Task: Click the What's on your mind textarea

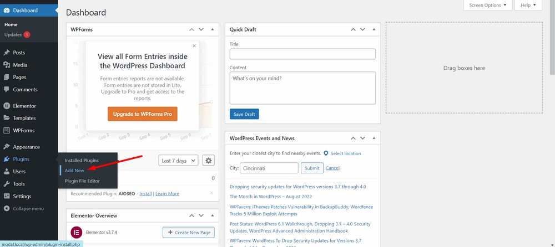Action: (x=302, y=88)
